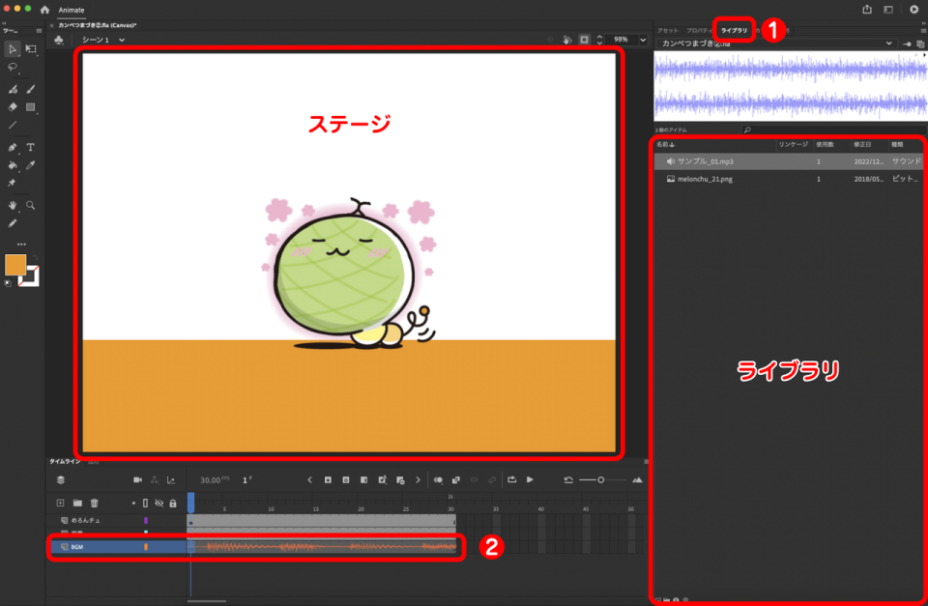Screen dimensions: 928x606
Task: Show the timeline graph icon
Action: [171, 480]
